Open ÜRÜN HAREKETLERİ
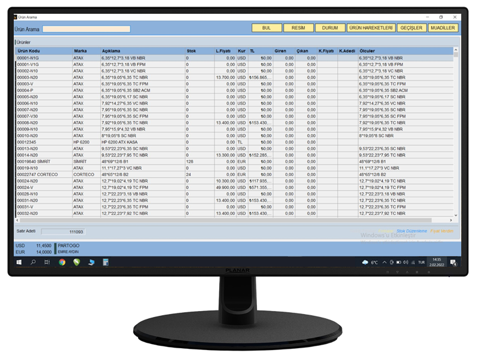The image size is (478, 359). [371, 28]
